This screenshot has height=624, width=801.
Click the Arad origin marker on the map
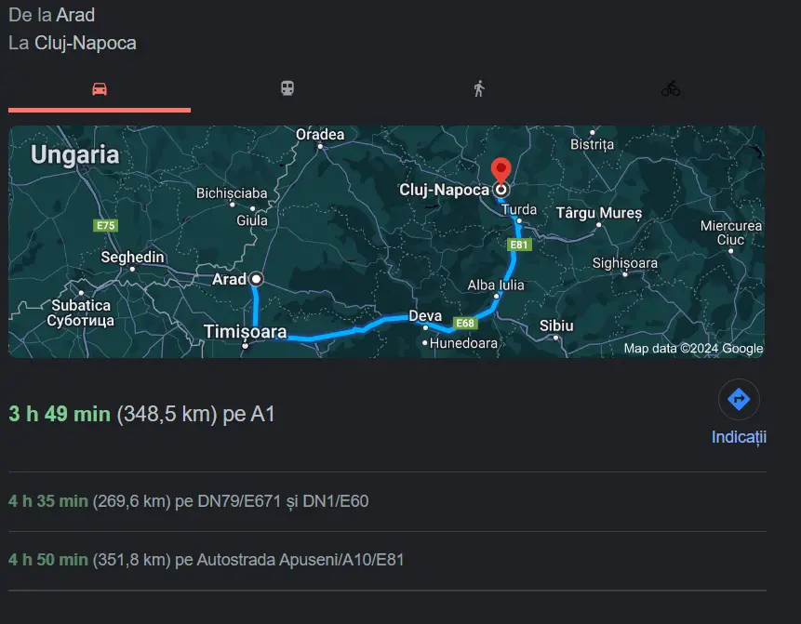point(256,279)
